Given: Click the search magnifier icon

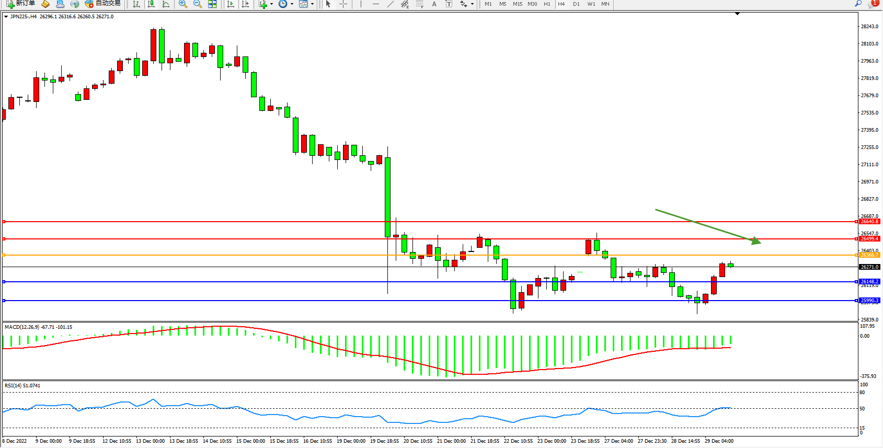Looking at the screenshot, I should coord(858,4).
